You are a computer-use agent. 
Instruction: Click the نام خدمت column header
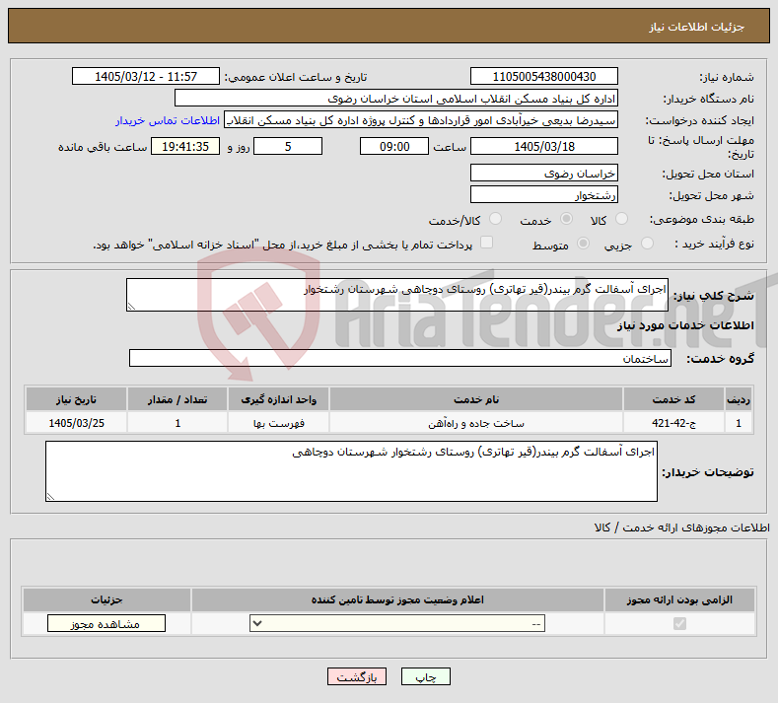pyautogui.click(x=476, y=399)
